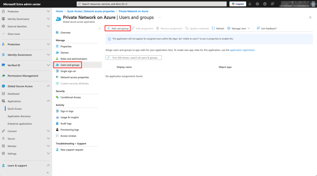Open the notifications bell icon

point(250,4)
